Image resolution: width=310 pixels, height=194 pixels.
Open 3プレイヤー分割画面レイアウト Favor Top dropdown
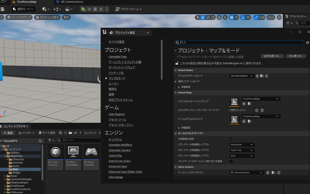(x=242, y=150)
